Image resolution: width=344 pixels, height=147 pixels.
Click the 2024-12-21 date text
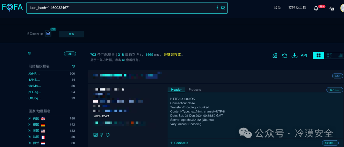tap(101, 116)
